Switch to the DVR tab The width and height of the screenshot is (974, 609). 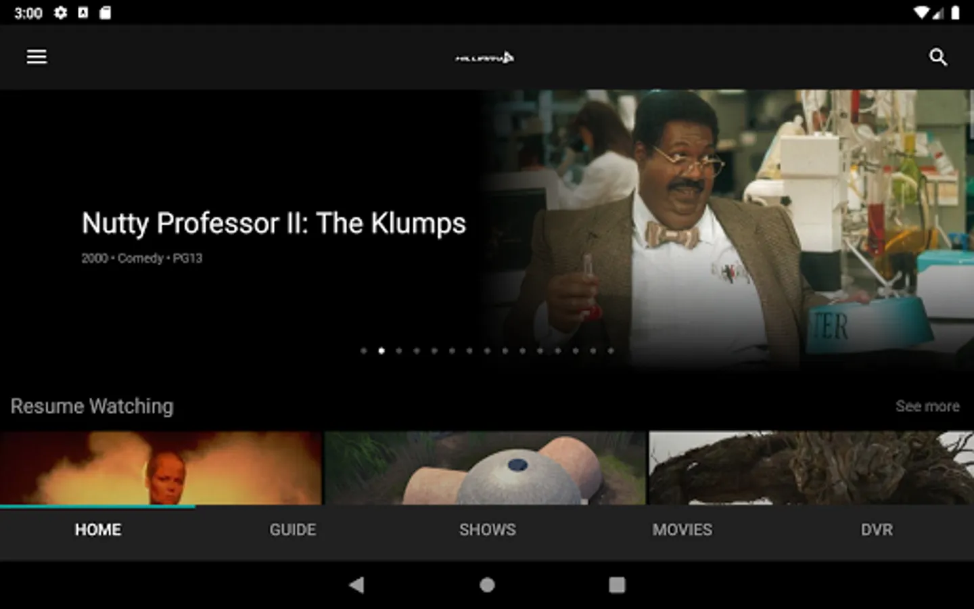pos(877,530)
